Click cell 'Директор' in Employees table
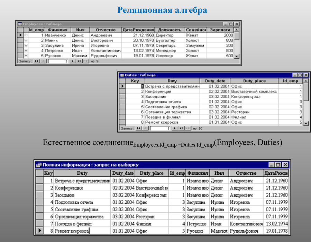 [170, 35]
